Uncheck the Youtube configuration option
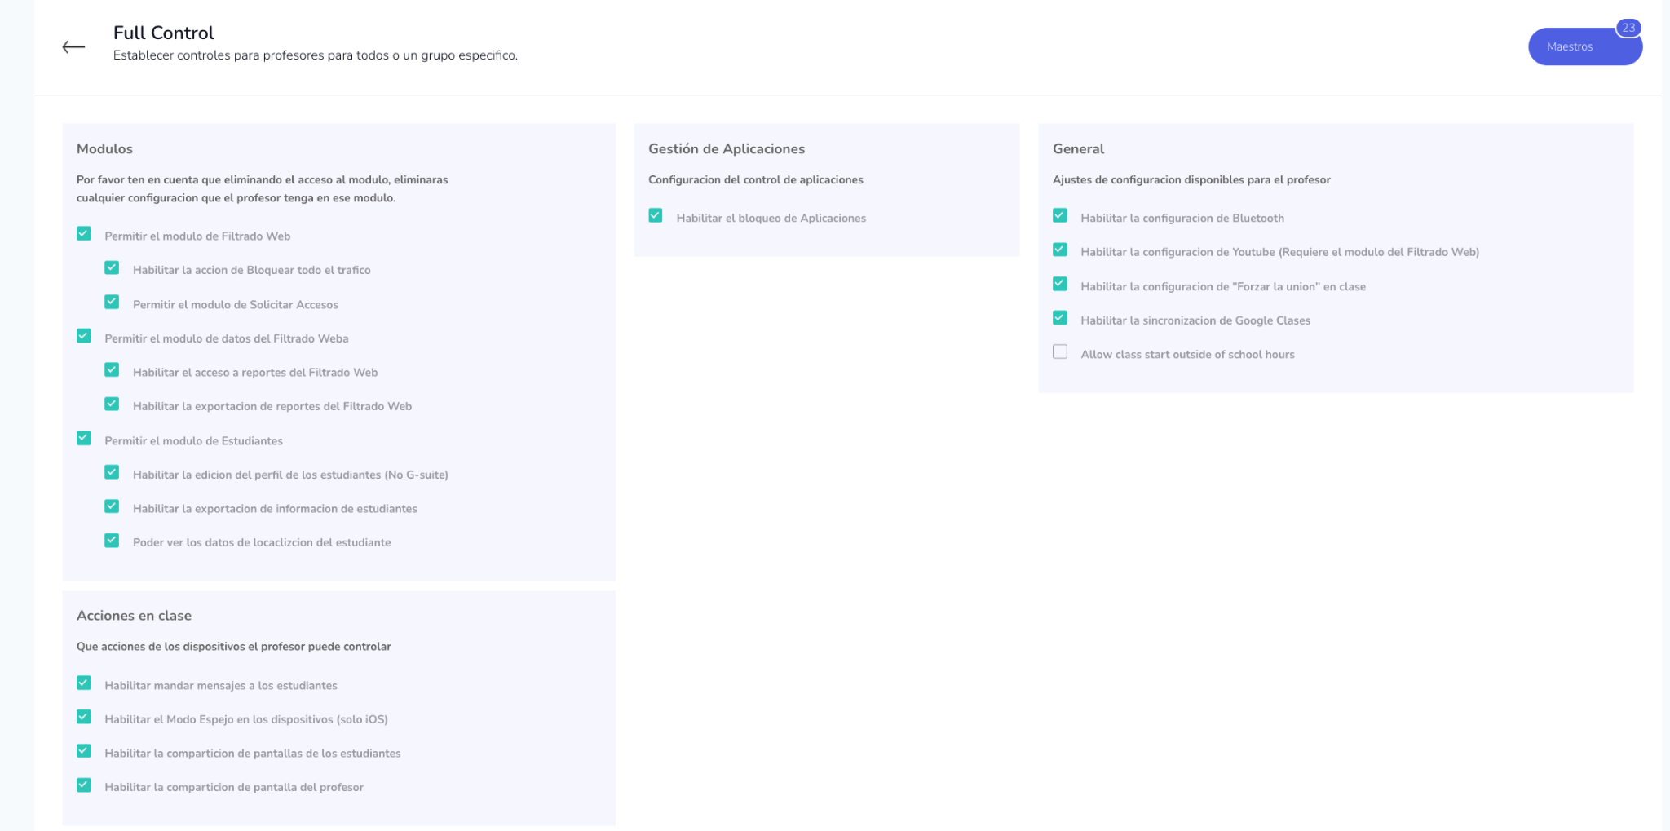The height and width of the screenshot is (831, 1670). (1060, 250)
